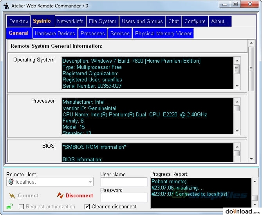This screenshot has width=262, height=215.
Task: Switch to the Chat tab
Action: [x=173, y=21]
